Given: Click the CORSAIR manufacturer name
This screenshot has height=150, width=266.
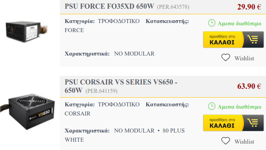Looking at the screenshot, I should (x=77, y=114).
